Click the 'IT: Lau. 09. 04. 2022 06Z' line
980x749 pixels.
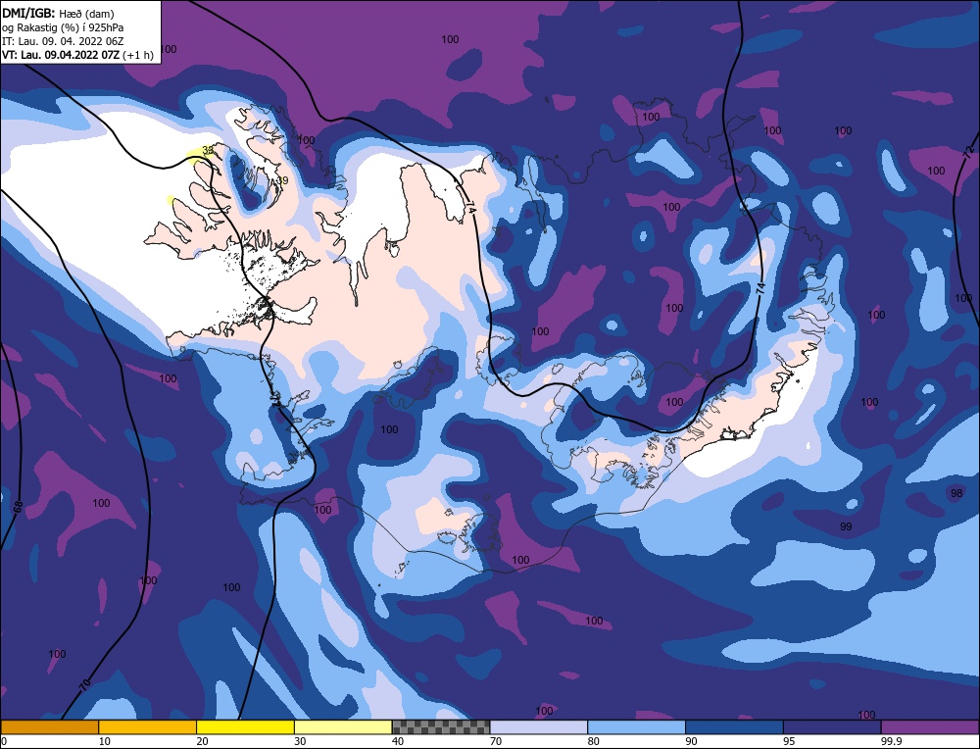pos(63,41)
